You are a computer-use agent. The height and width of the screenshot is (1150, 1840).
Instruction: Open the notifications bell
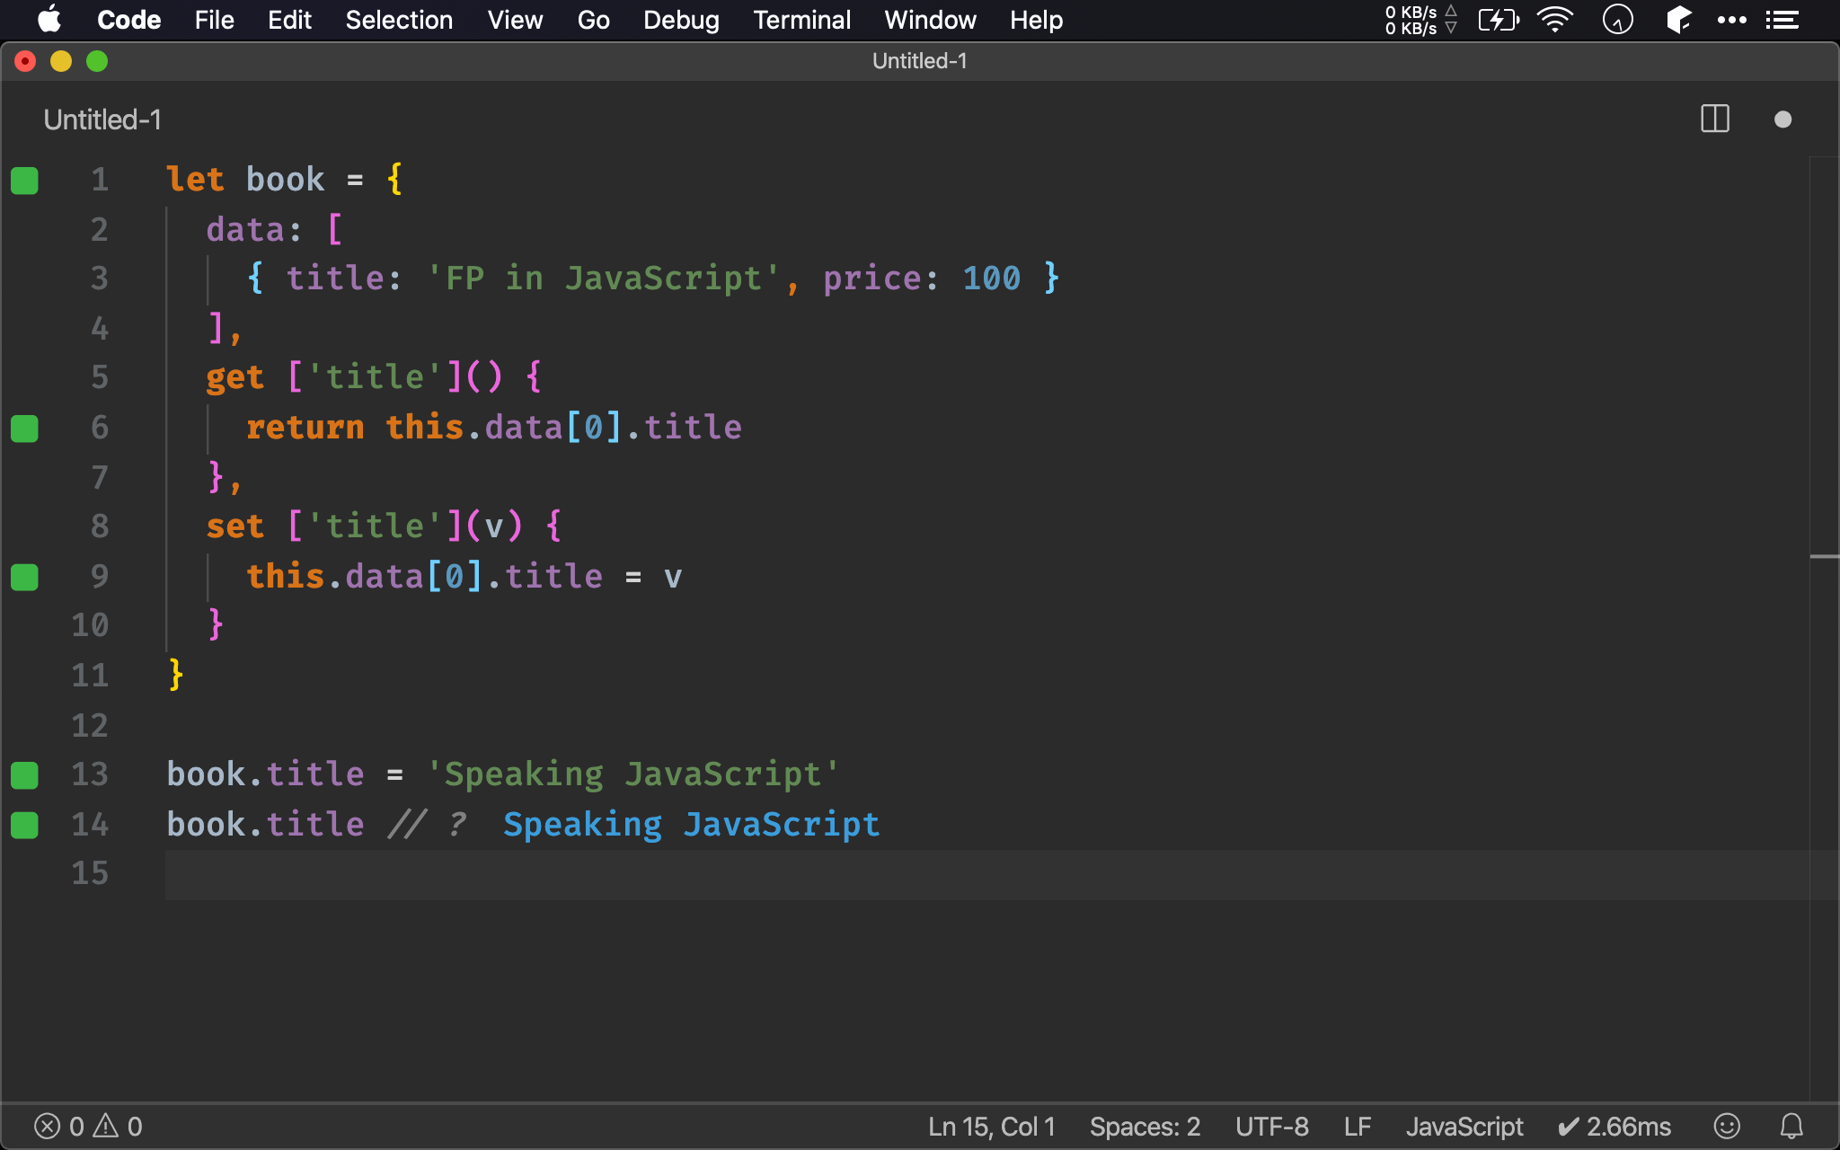coord(1791,1126)
